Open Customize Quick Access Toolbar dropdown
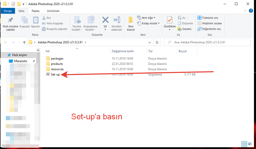This screenshot has height=149, width=256. [23, 4]
